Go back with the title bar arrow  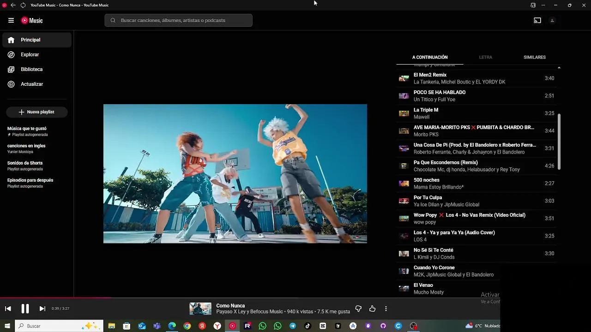point(13,5)
